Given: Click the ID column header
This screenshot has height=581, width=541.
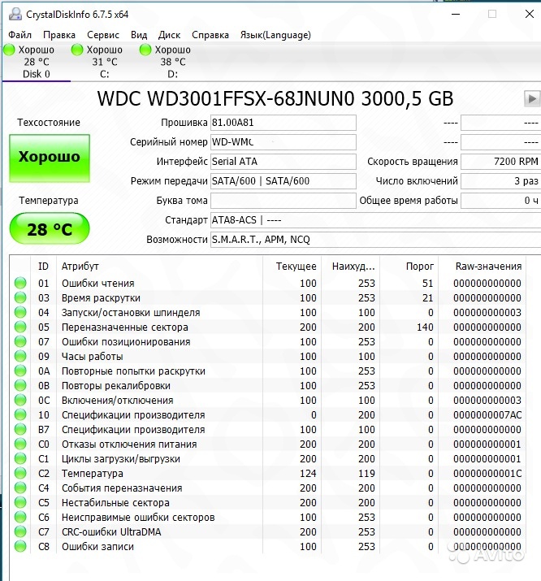Looking at the screenshot, I should coord(43,266).
